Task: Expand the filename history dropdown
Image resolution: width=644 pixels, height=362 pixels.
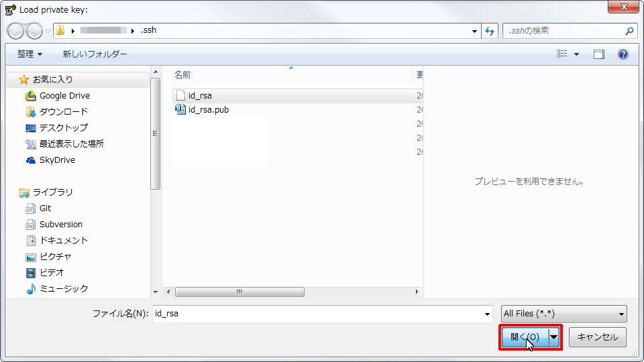Action: pyautogui.click(x=487, y=314)
